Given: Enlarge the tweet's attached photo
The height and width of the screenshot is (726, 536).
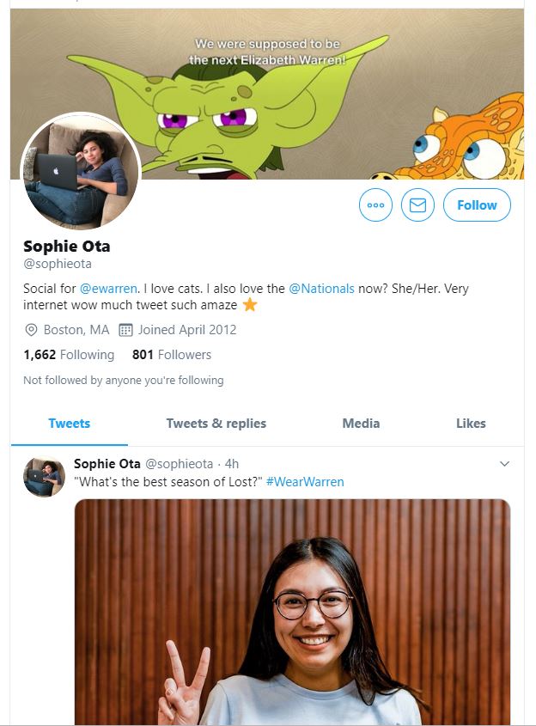Looking at the screenshot, I should tap(292, 612).
